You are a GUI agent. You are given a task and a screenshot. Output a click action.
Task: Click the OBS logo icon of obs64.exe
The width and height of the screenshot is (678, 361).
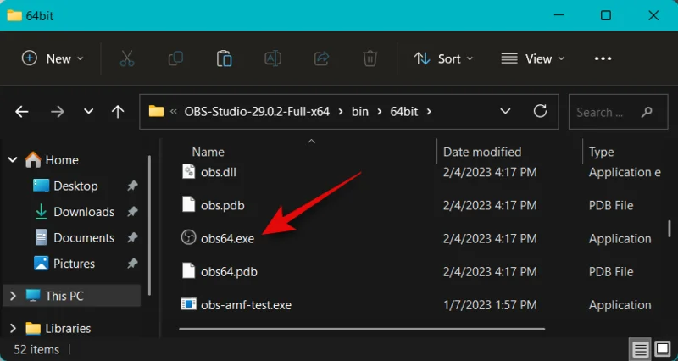[x=188, y=237]
